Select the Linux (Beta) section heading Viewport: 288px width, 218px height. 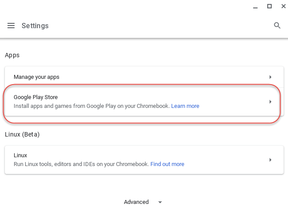[22, 134]
